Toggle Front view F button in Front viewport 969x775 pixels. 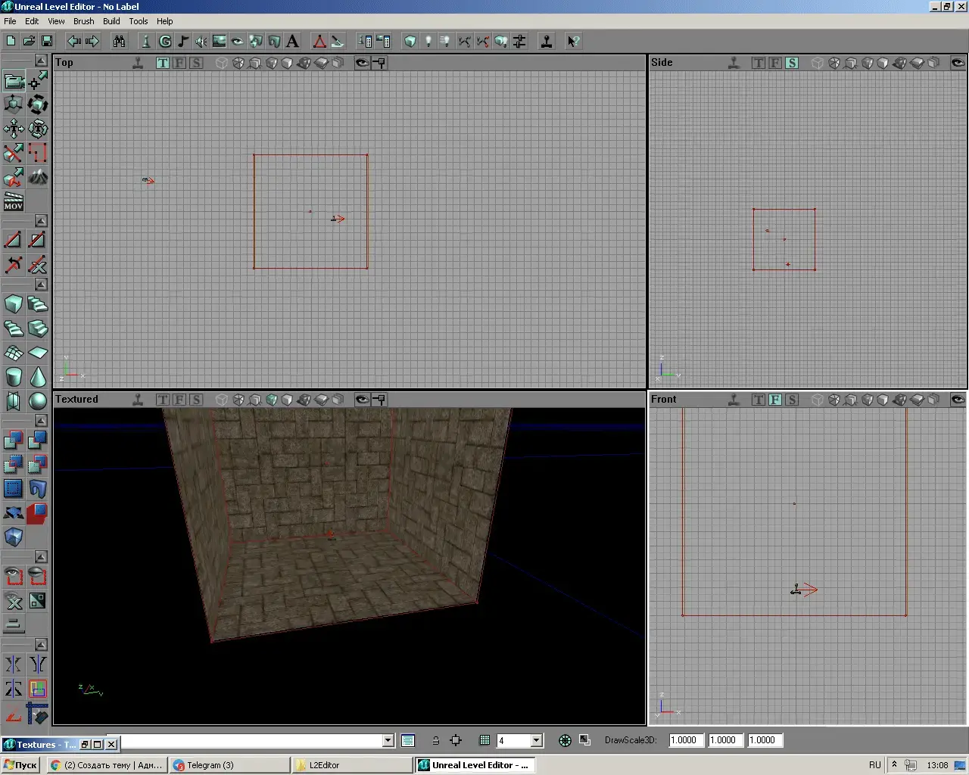click(775, 400)
